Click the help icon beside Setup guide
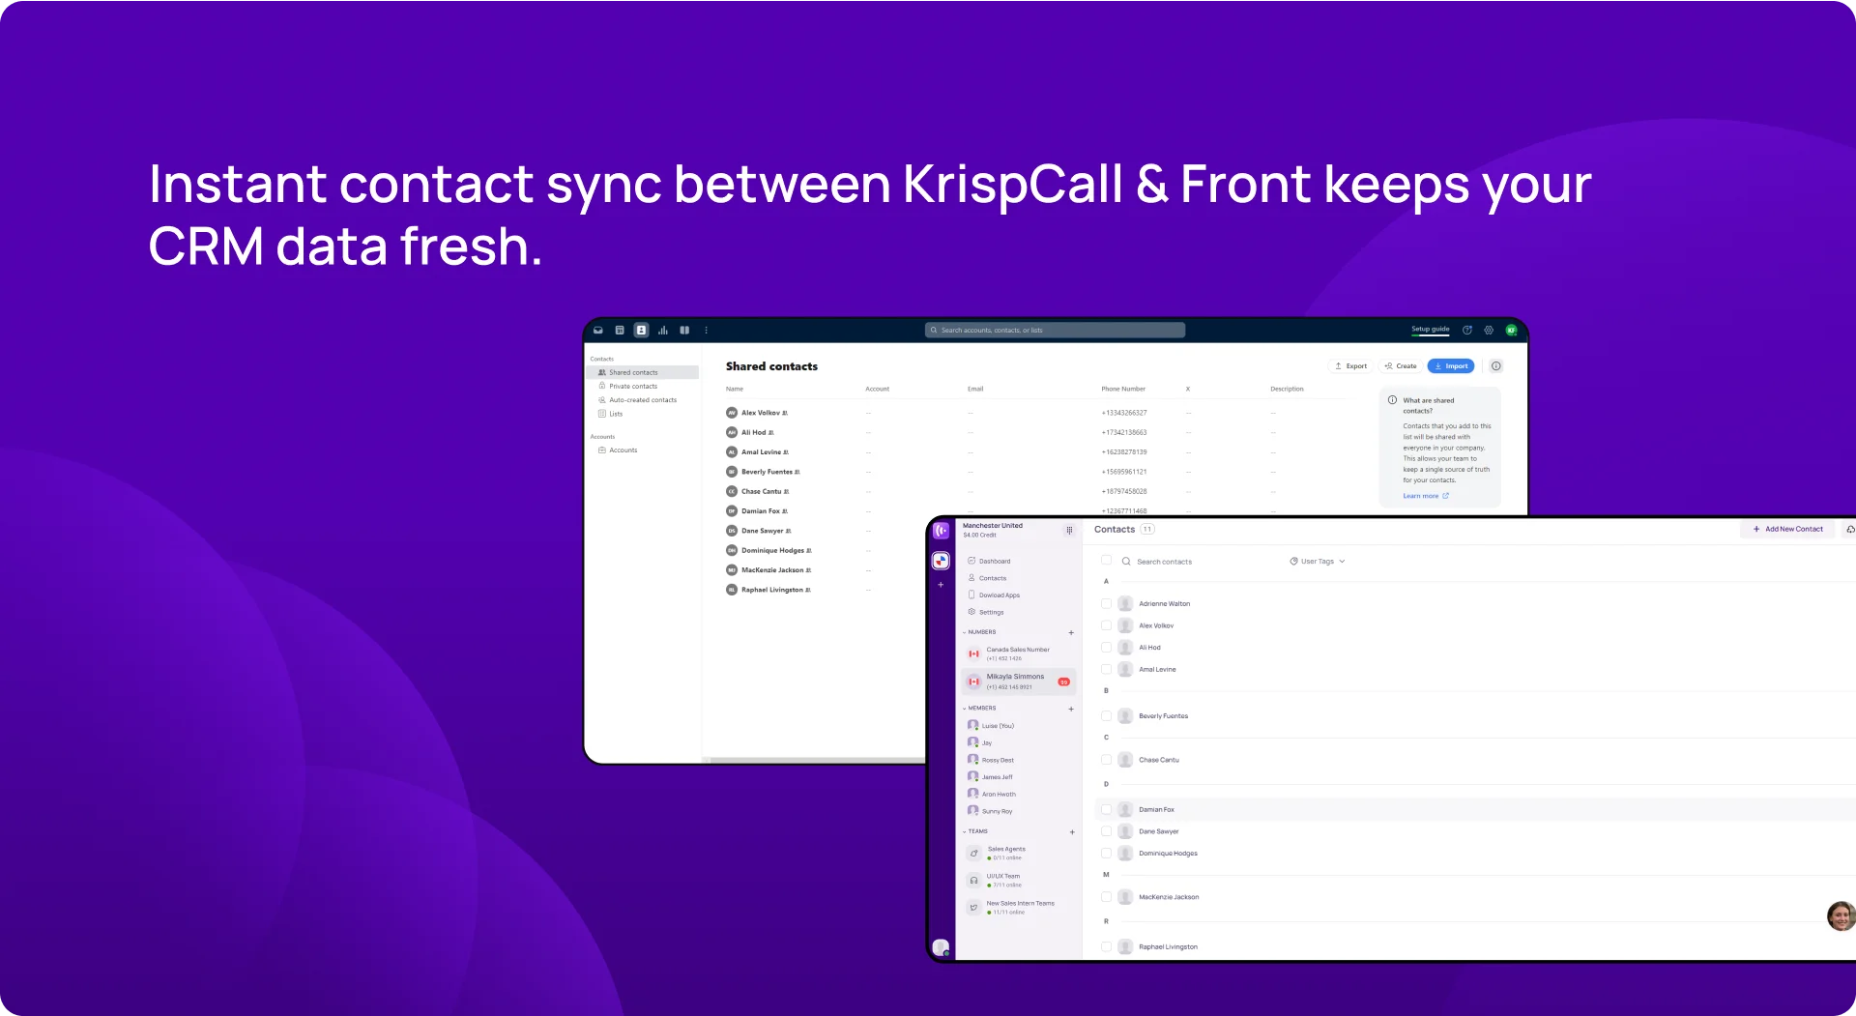 tap(1467, 330)
